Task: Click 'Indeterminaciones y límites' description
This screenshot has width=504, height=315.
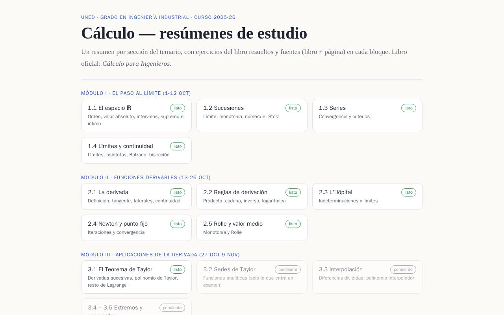Action: point(348,201)
